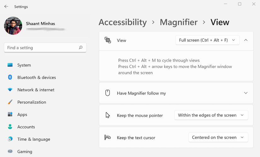Select Gaming in the sidebar

click(x=25, y=152)
